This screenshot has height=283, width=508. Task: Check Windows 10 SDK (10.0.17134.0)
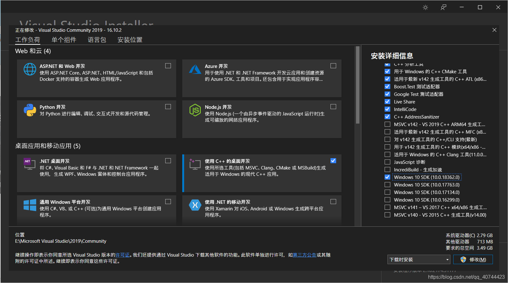(387, 192)
